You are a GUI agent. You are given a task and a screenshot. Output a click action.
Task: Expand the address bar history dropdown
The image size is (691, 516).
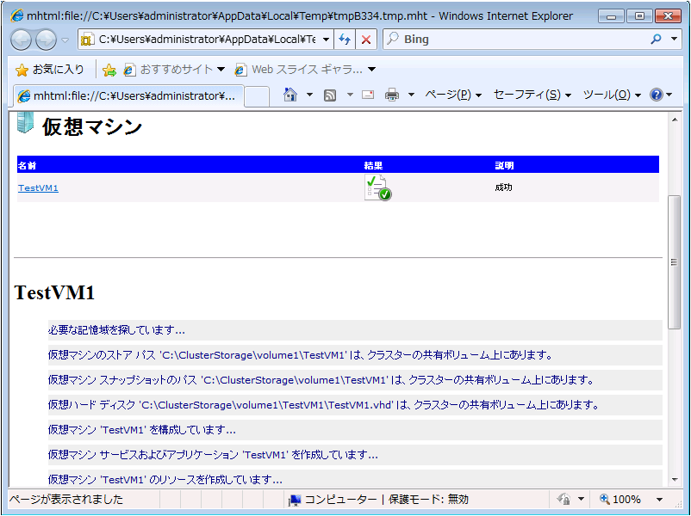(x=327, y=40)
